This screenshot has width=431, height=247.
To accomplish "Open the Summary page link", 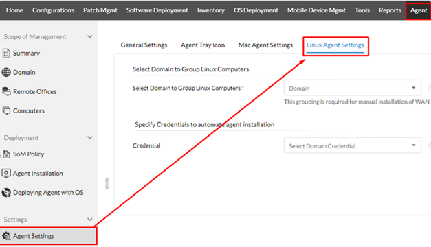I will point(26,54).
